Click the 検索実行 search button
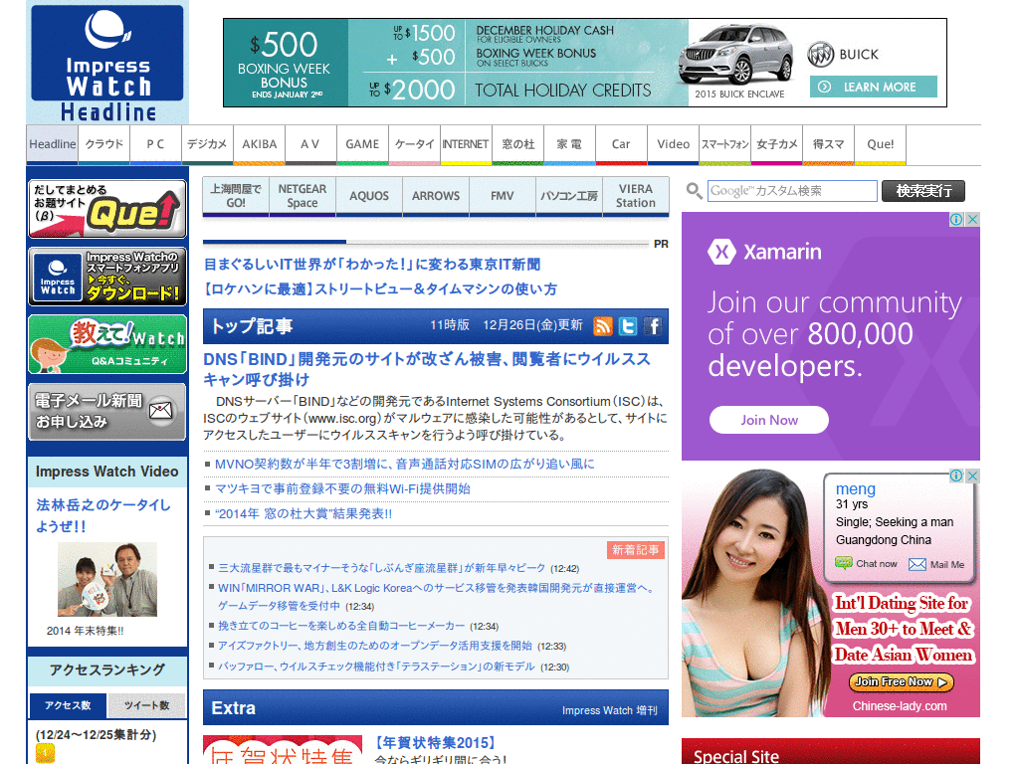Screen dimensions: 1019x764 click(x=922, y=191)
